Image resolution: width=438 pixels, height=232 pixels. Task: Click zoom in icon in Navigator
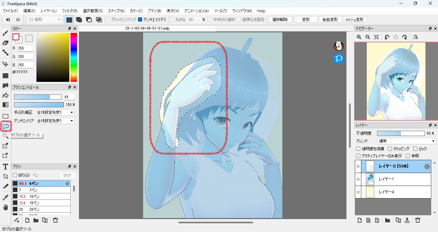359,37
